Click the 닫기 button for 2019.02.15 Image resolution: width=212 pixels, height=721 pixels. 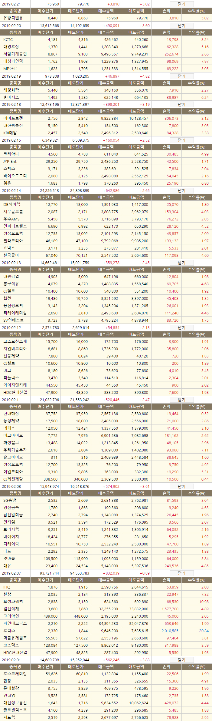click(x=181, y=140)
